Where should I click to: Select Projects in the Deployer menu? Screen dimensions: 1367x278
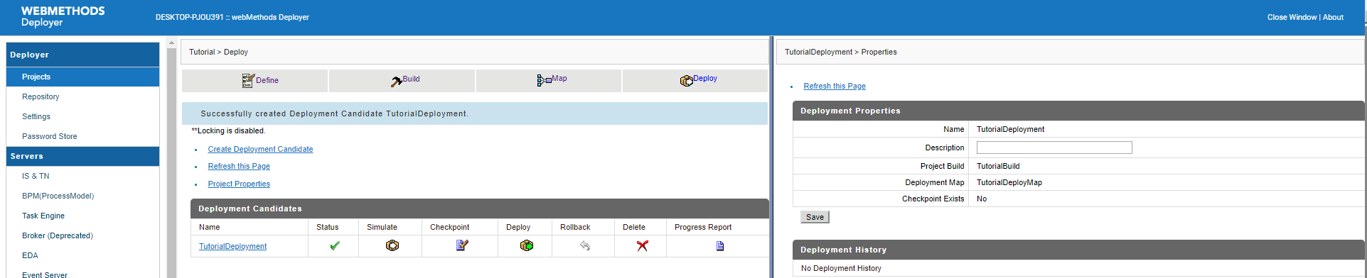pos(36,77)
